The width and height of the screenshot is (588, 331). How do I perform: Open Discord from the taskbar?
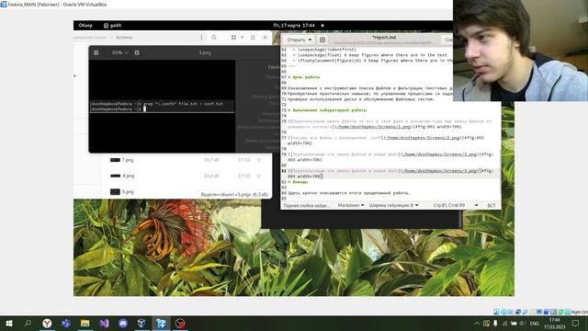(x=123, y=323)
